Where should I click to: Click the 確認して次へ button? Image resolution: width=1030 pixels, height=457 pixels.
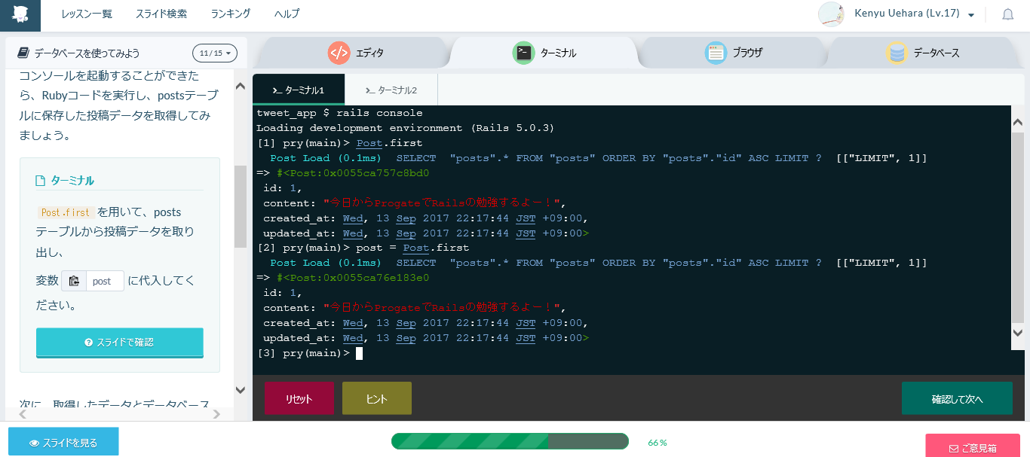[957, 399]
